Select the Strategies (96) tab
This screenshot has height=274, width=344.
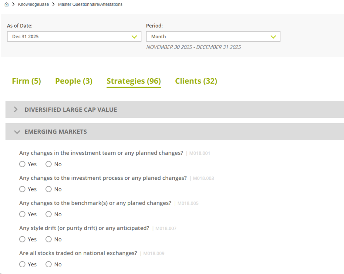point(133,81)
